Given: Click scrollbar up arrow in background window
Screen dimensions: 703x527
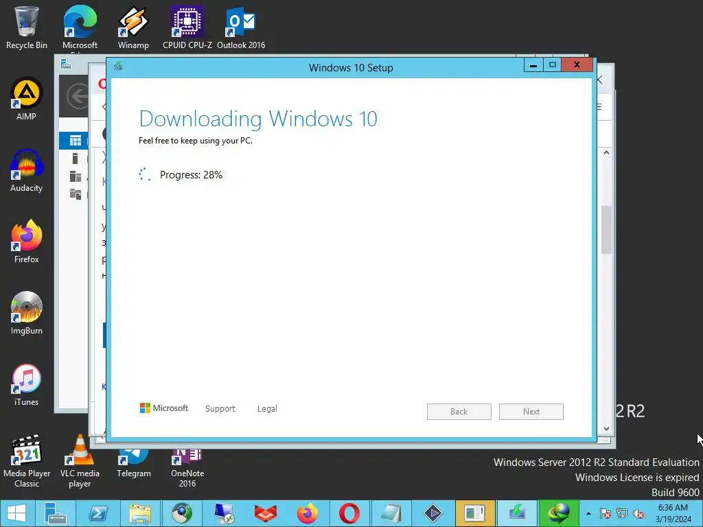Looking at the screenshot, I should click(607, 153).
